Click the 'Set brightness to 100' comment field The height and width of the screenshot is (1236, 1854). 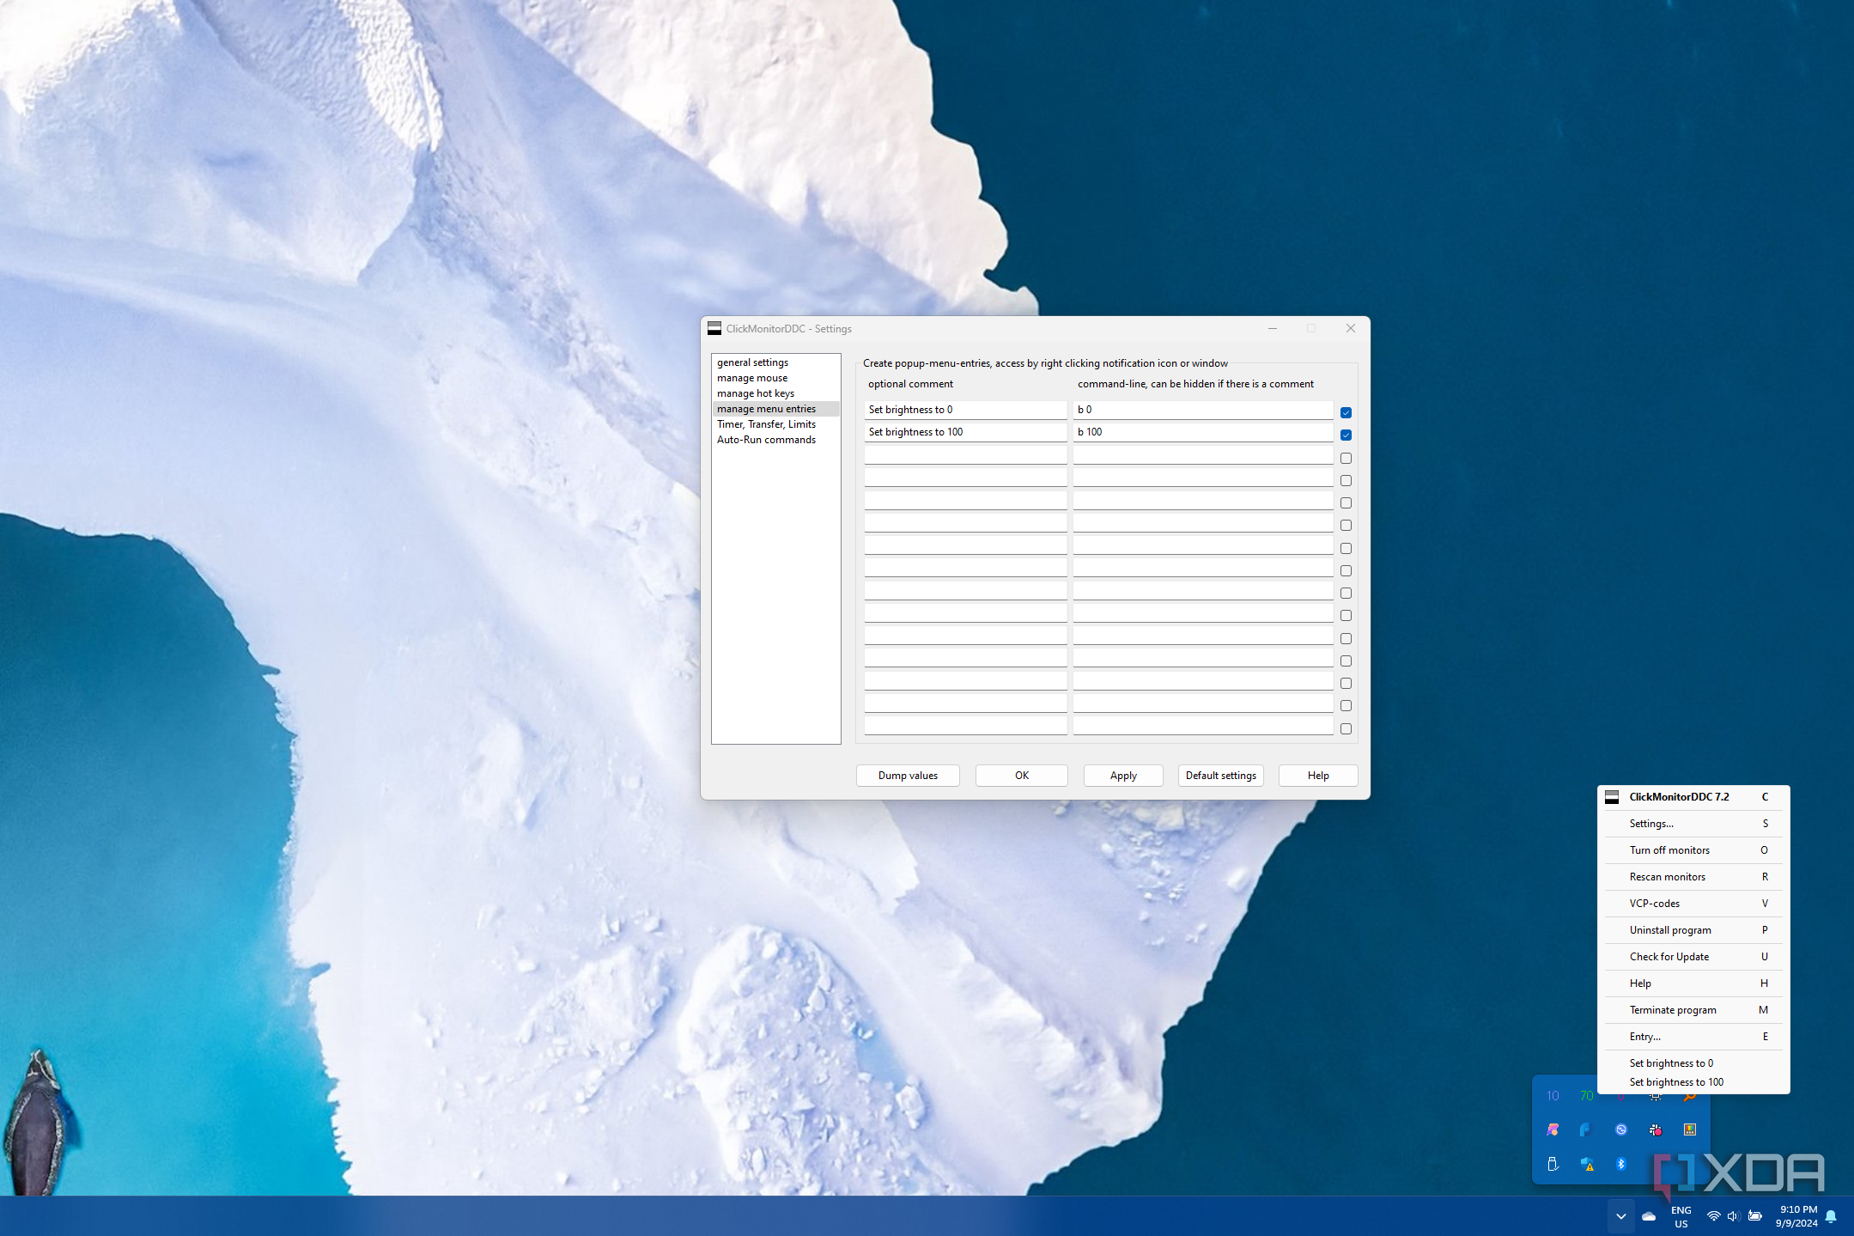tap(965, 432)
